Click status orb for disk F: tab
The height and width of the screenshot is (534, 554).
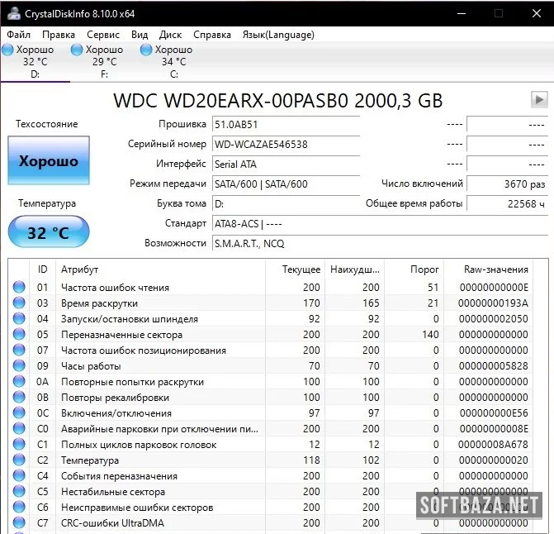pos(78,50)
